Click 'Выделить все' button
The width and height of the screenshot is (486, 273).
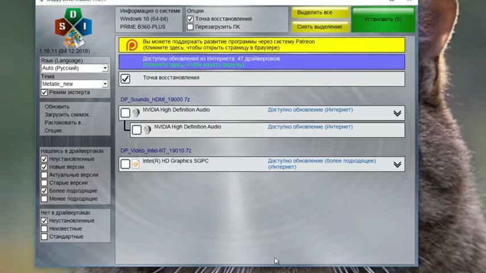[320, 13]
